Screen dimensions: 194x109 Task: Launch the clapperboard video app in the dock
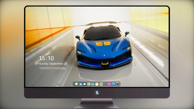(x=93, y=84)
